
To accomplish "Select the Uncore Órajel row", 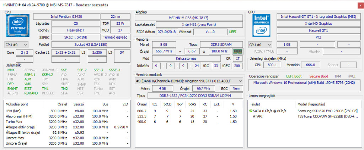I will point(67,143).
